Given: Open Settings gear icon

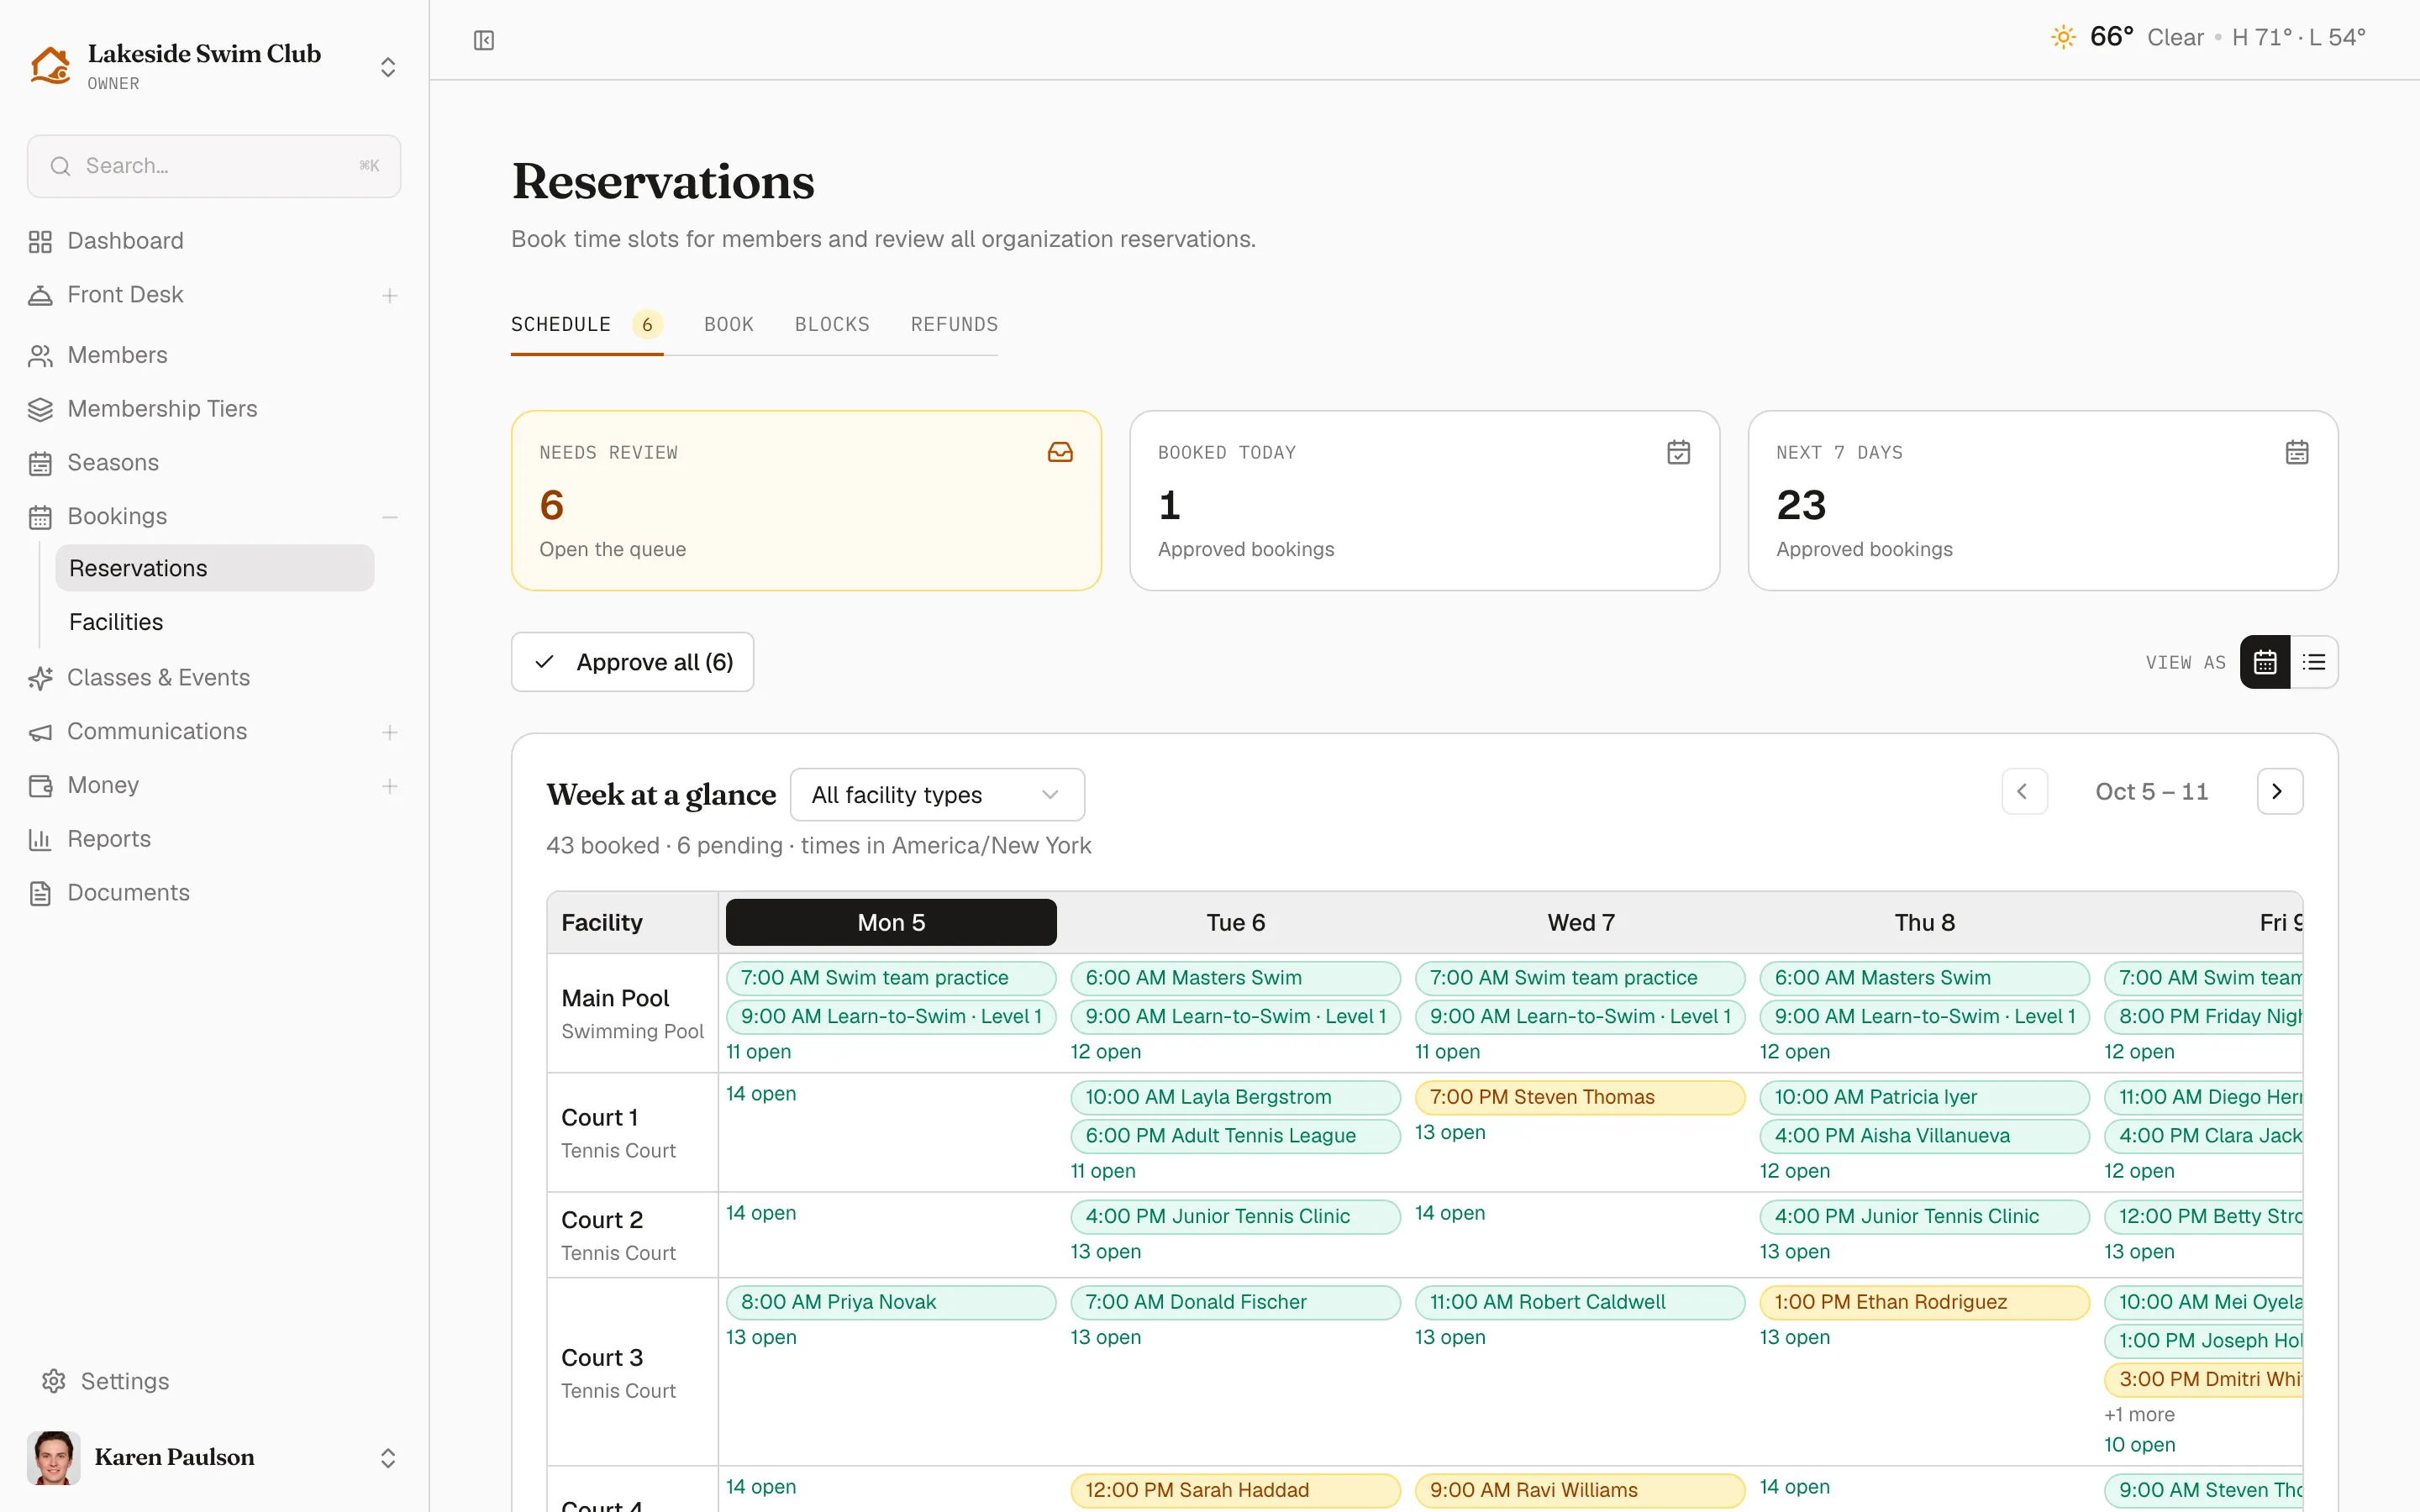Looking at the screenshot, I should point(54,1381).
